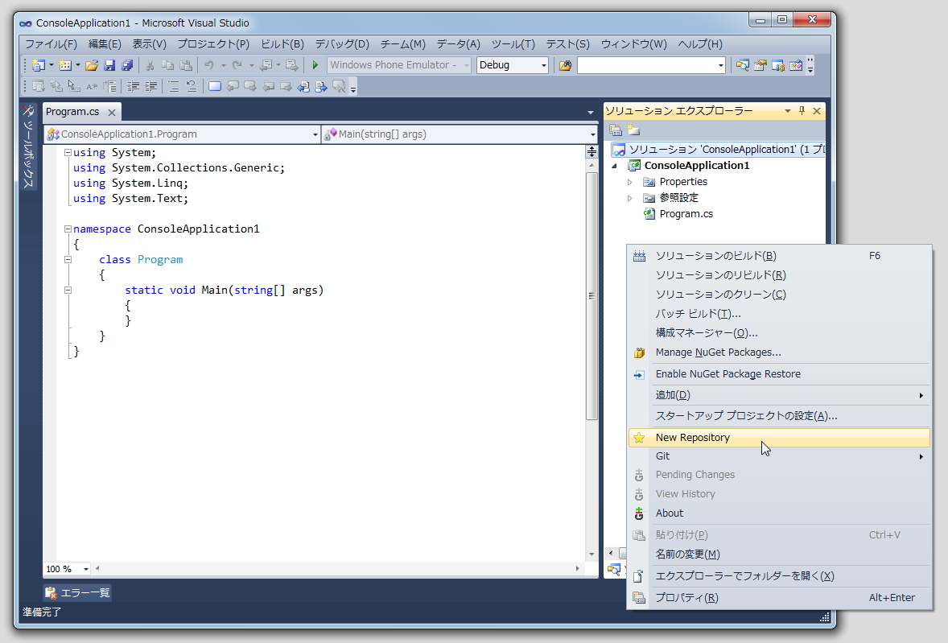Expand the 参照設定 node arrow

coord(629,198)
